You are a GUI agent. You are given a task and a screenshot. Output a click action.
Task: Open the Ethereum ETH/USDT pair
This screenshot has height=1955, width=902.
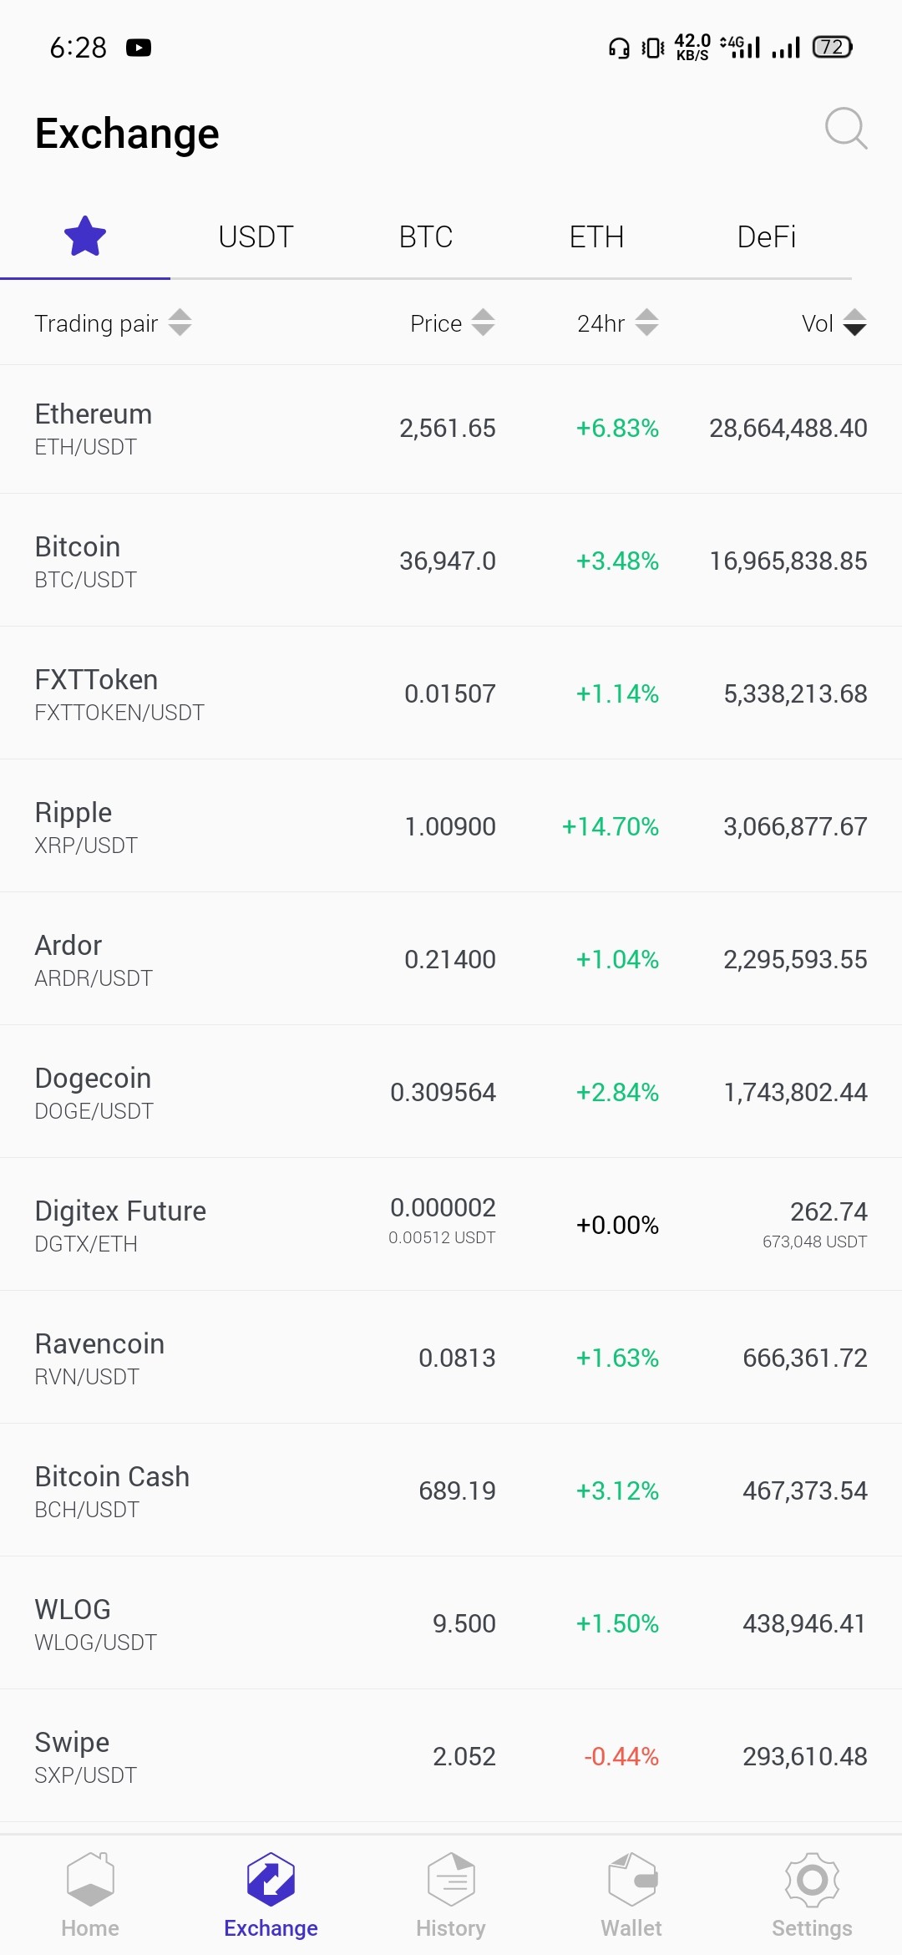(x=451, y=429)
